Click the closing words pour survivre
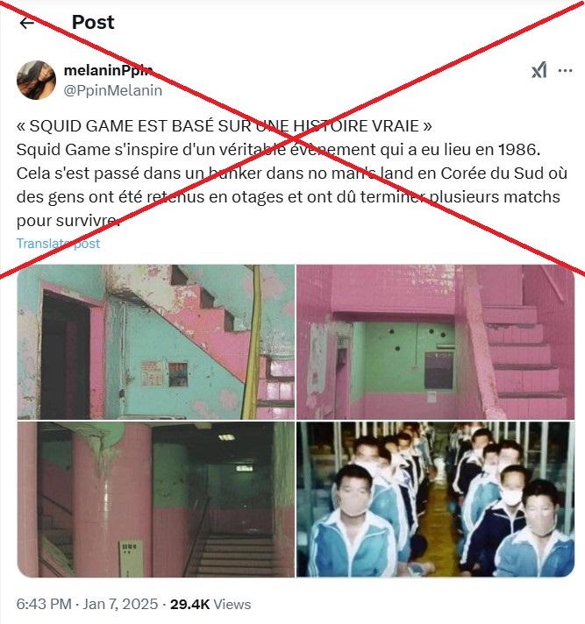 (68, 221)
